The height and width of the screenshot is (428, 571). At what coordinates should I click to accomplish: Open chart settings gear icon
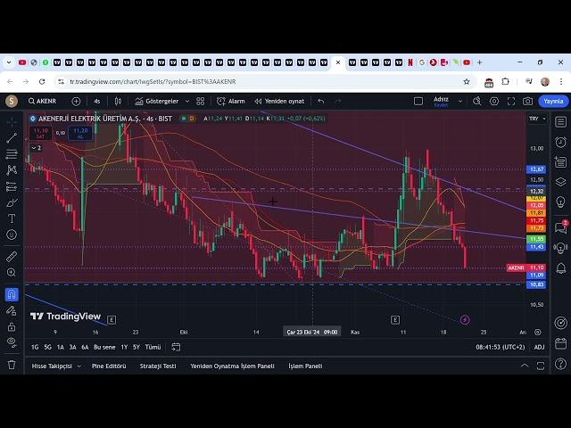(494, 101)
